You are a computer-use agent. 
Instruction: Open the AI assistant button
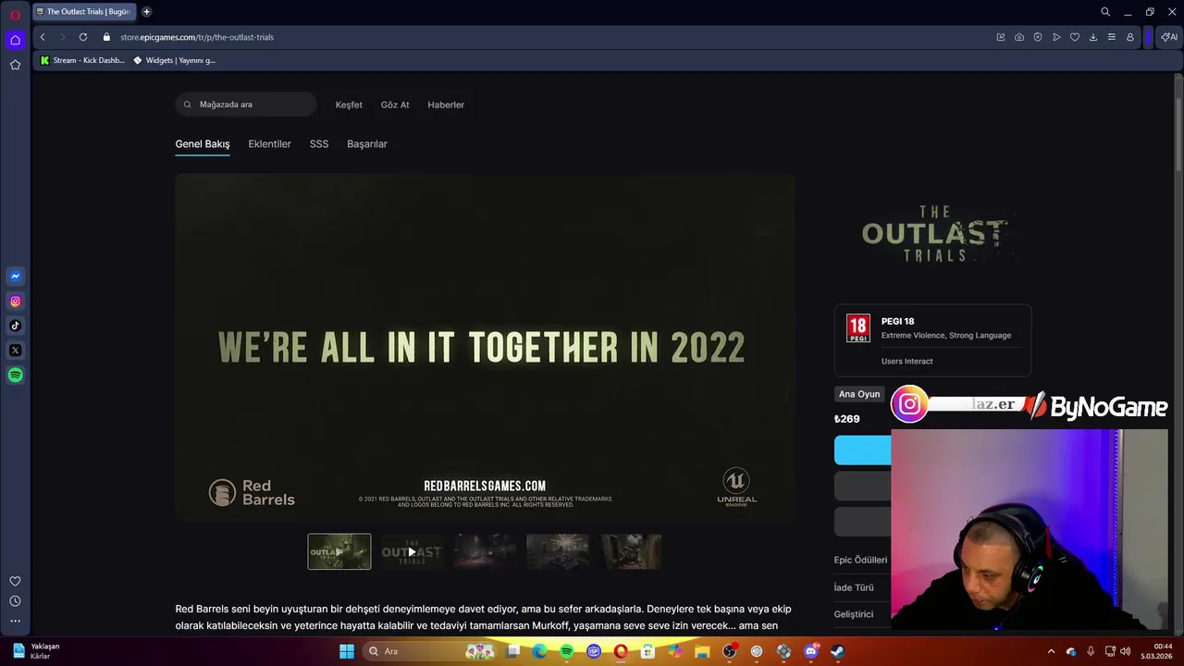click(x=1169, y=37)
